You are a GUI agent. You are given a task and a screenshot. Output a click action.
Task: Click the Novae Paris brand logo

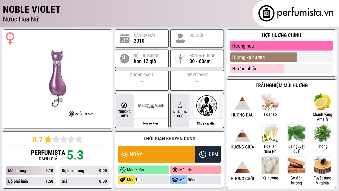tap(151, 106)
